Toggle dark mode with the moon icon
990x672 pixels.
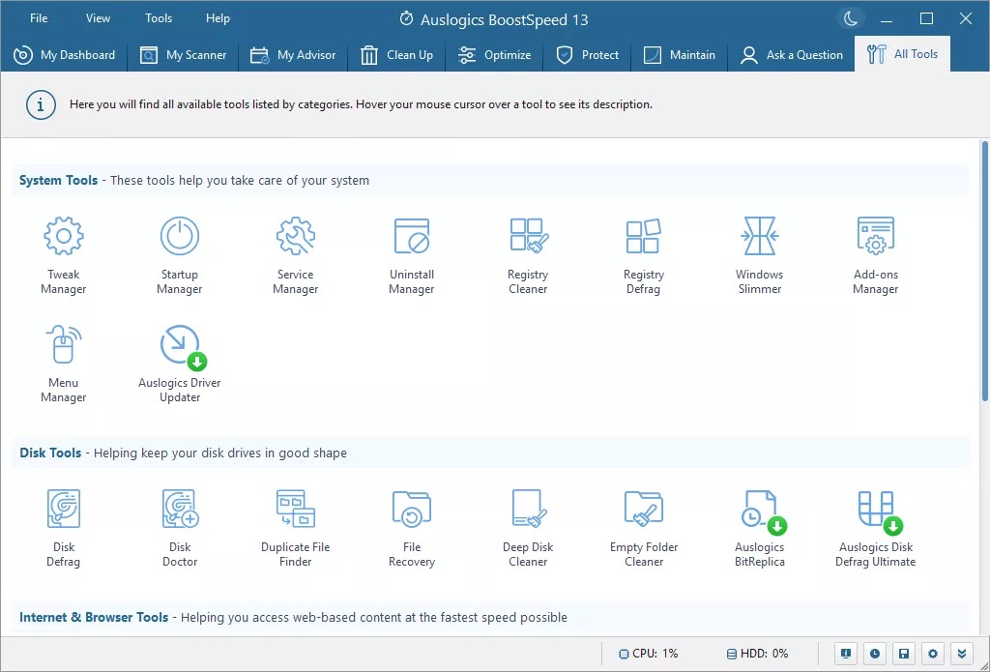point(850,19)
